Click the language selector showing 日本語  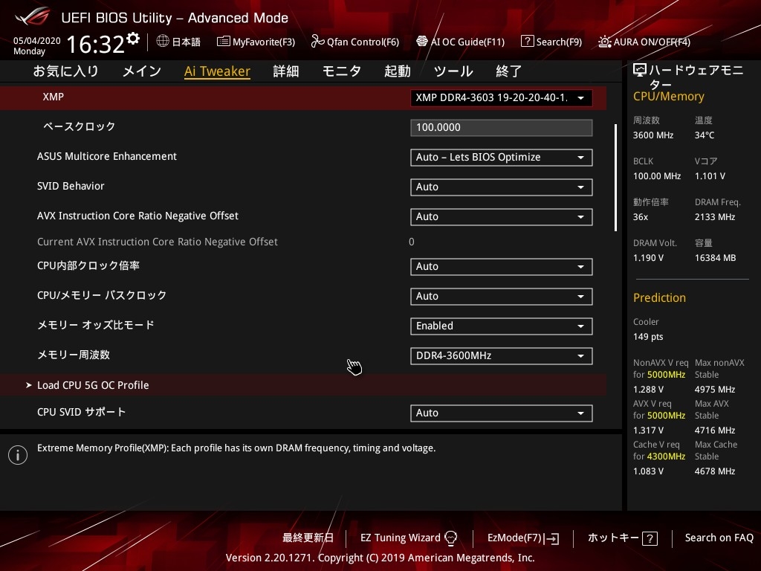tap(178, 42)
